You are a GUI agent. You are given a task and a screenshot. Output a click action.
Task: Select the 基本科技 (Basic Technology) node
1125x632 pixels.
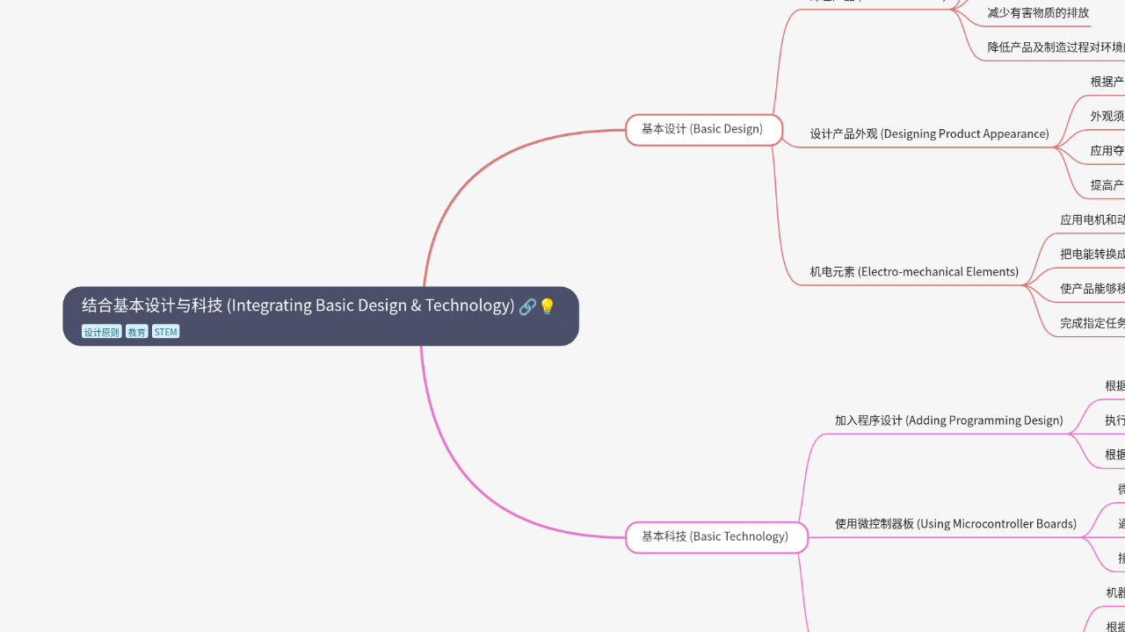(715, 536)
